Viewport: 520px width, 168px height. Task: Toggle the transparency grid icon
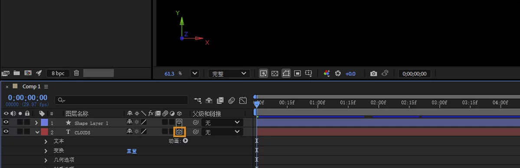[275, 74]
